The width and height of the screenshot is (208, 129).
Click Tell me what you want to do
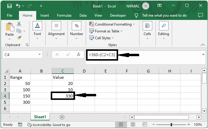164,15
